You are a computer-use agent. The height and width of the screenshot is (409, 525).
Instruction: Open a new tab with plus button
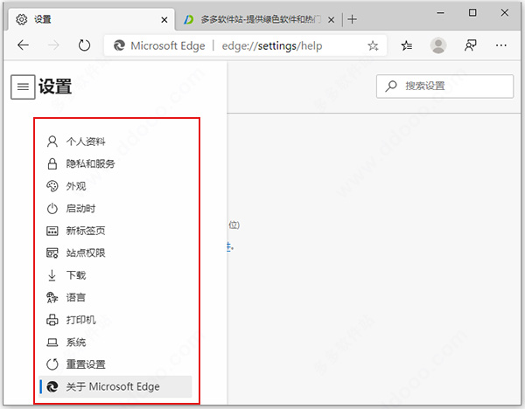(352, 19)
